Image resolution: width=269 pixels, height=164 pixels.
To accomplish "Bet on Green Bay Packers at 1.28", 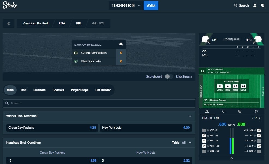I will pos(52,128).
